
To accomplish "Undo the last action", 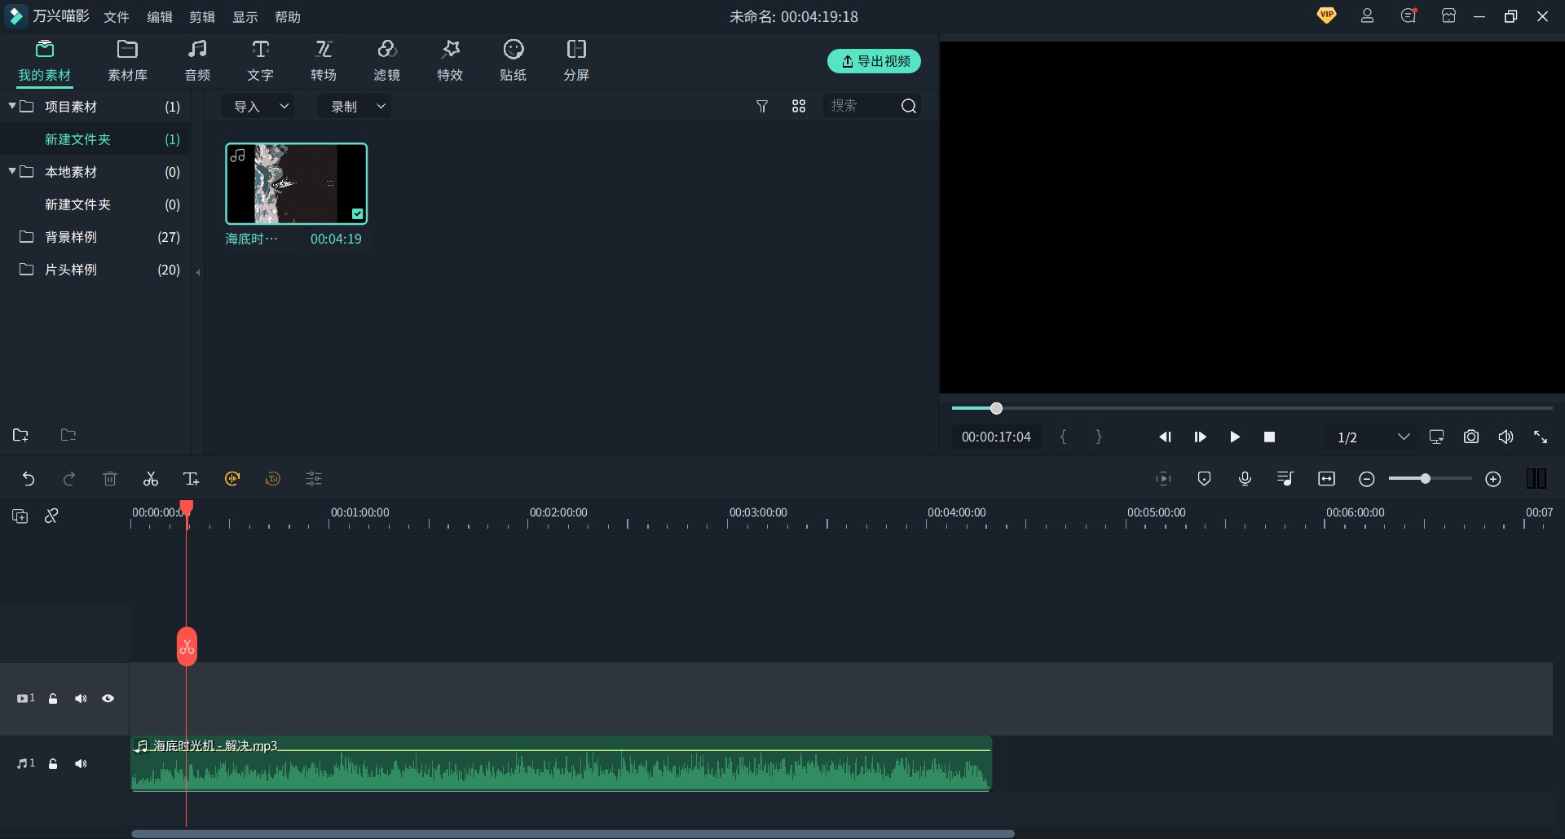I will pos(29,478).
